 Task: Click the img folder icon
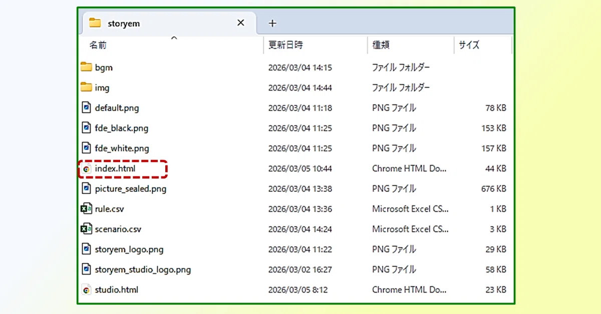[86, 87]
